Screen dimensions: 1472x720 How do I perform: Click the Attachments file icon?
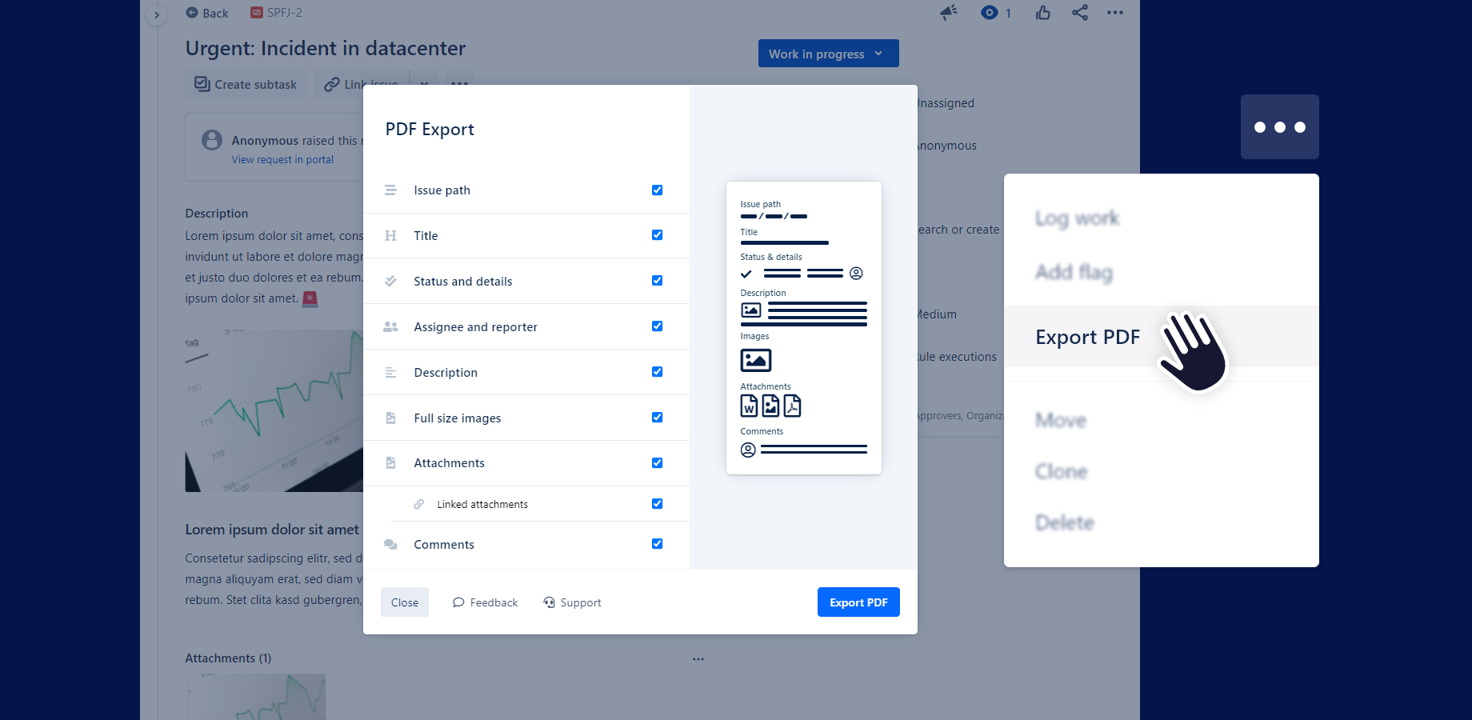[x=390, y=463]
